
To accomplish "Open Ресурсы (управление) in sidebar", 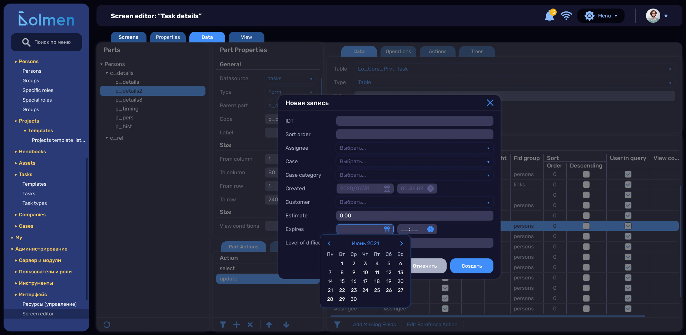I will [x=50, y=304].
